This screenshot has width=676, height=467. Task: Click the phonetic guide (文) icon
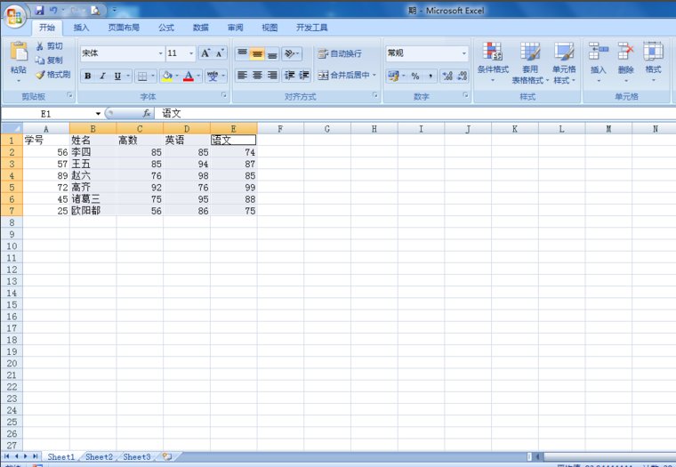coord(213,76)
